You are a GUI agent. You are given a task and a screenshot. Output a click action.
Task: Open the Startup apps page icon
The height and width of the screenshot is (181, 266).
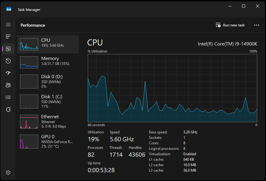[x=8, y=73]
